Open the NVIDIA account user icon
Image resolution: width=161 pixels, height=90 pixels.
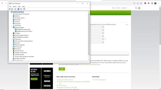139,8
